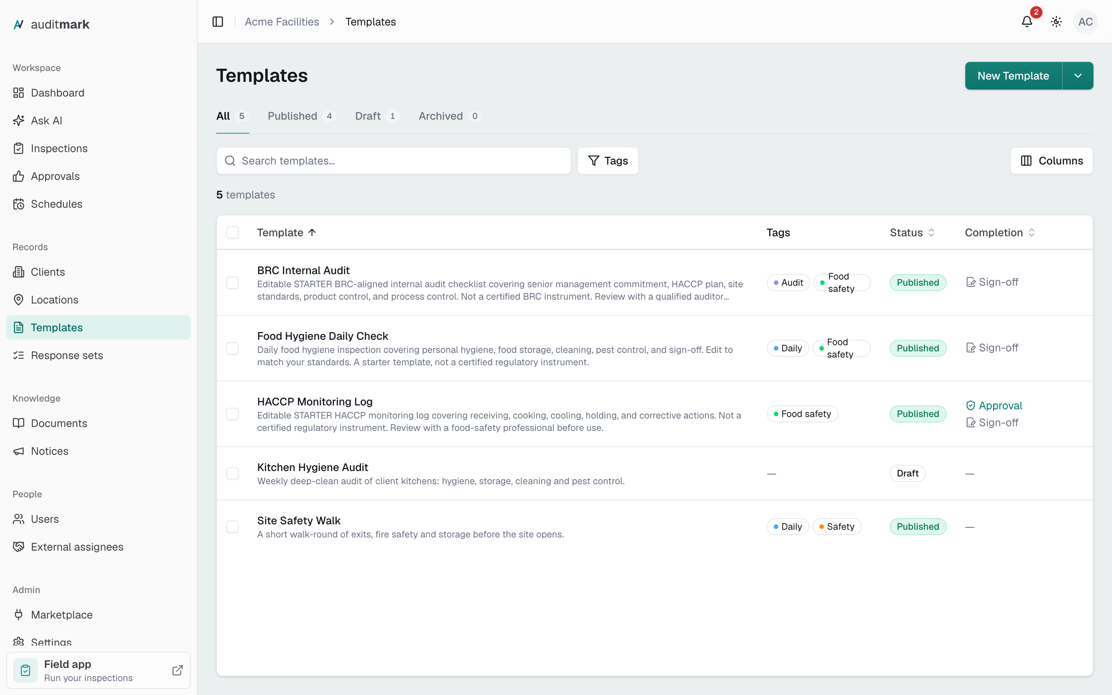Launch Field app via external link icon
The width and height of the screenshot is (1112, 695).
(177, 670)
